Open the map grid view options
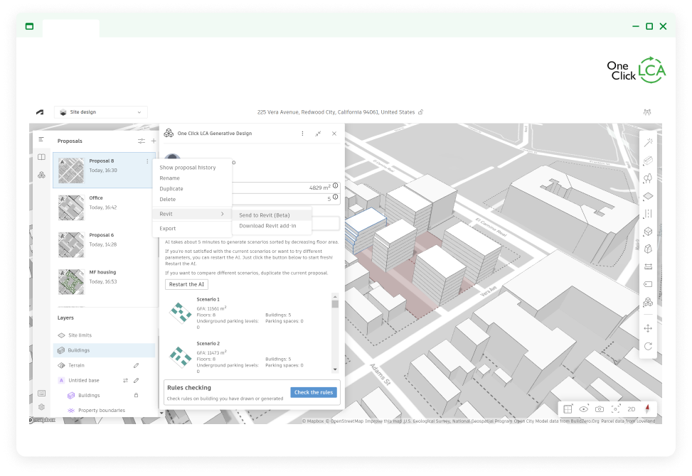Image resolution: width=692 pixels, height=476 pixels. point(568,409)
